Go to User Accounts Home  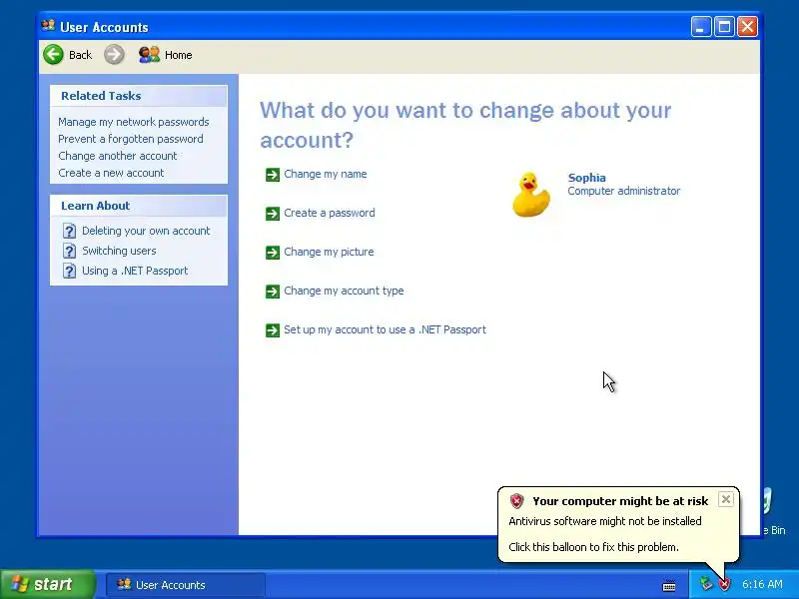166,55
